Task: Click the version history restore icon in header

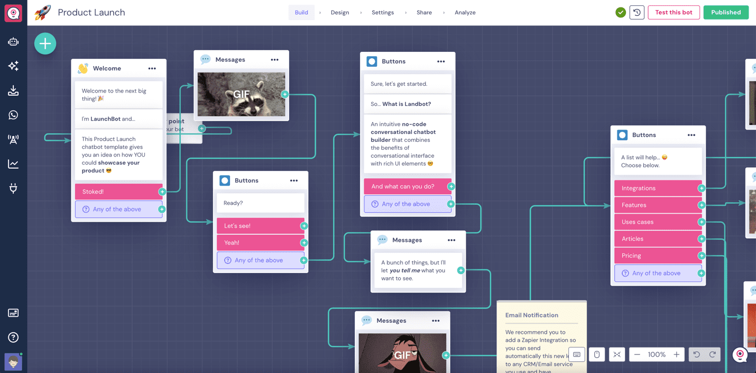Action: click(637, 12)
